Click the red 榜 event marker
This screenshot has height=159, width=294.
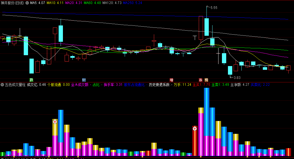click(206, 80)
